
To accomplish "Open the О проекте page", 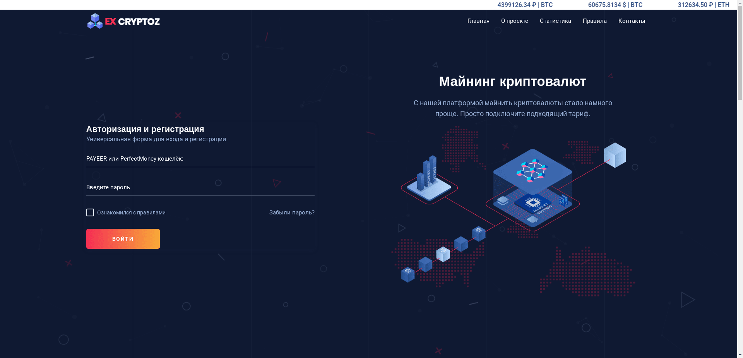I will tap(515, 21).
